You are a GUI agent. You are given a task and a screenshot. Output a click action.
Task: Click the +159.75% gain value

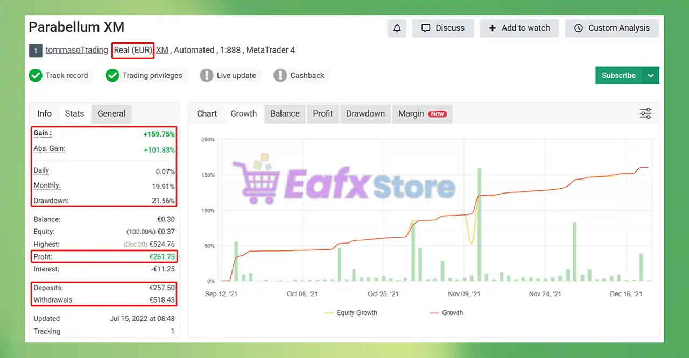pos(159,134)
